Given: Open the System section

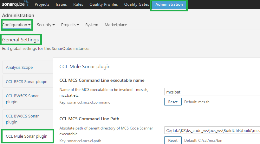Looking at the screenshot, I should point(92,25).
